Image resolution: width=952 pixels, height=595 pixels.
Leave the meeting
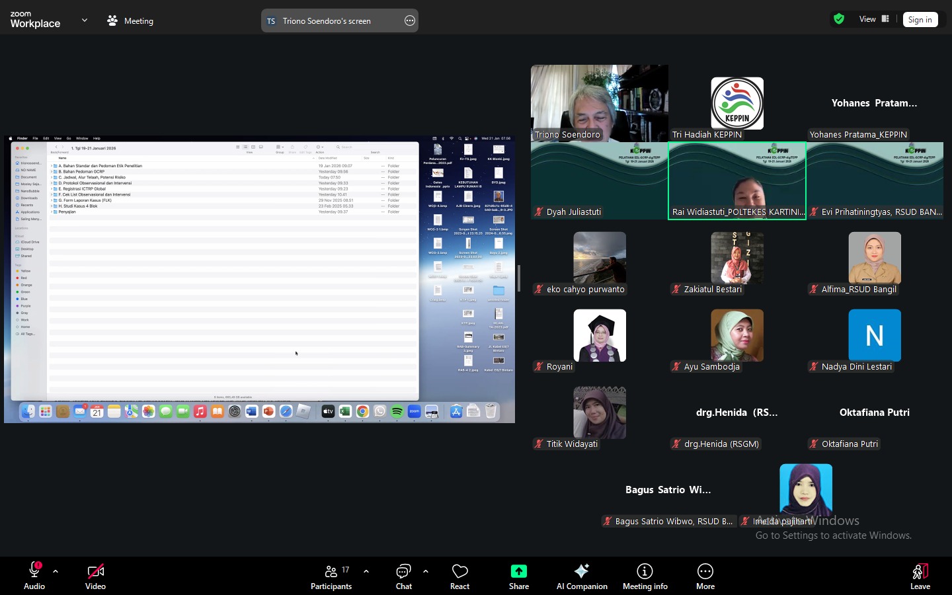tap(920, 576)
